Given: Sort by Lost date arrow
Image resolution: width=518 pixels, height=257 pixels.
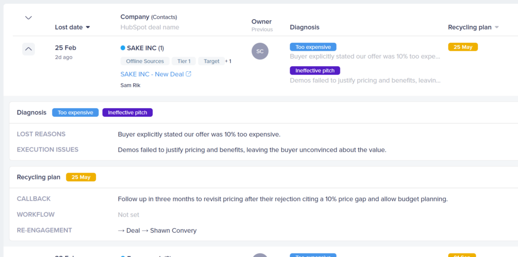Looking at the screenshot, I should pyautogui.click(x=88, y=27).
